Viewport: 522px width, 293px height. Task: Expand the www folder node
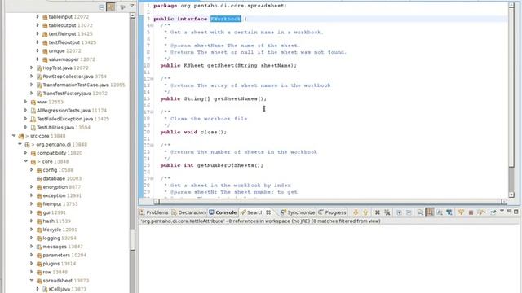(x=25, y=101)
